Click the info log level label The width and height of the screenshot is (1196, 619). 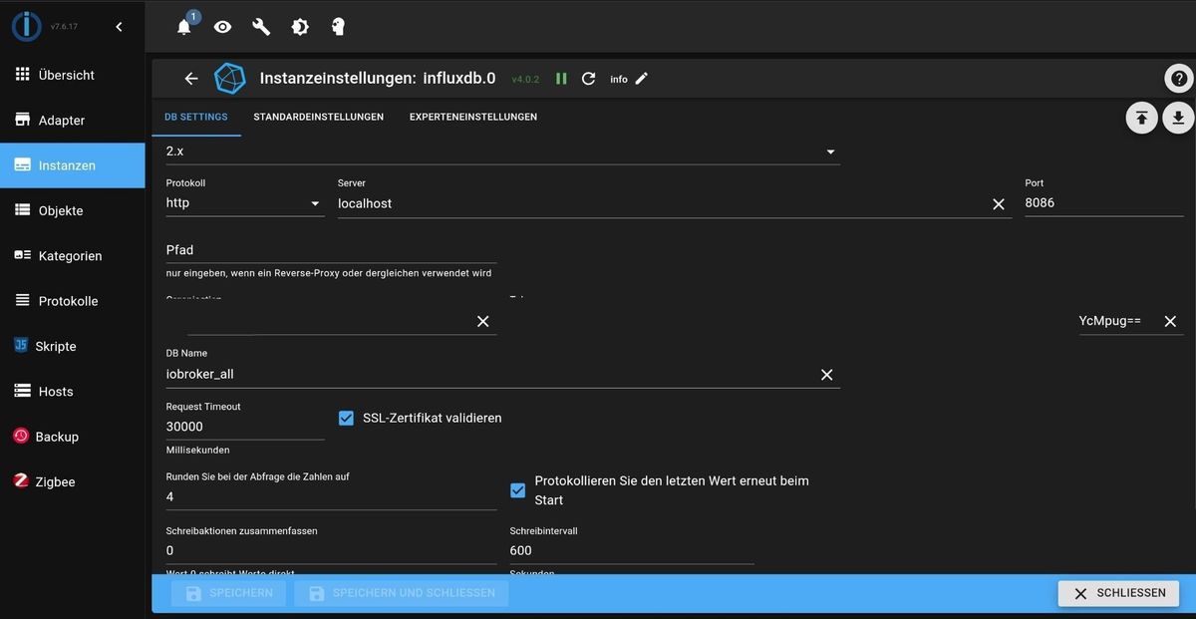(x=619, y=80)
